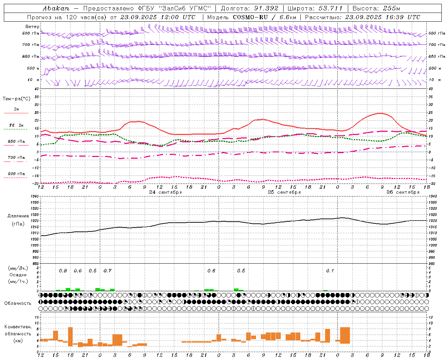Click the precipitation value "0.7"
447x358 pixels.
(x=108, y=271)
